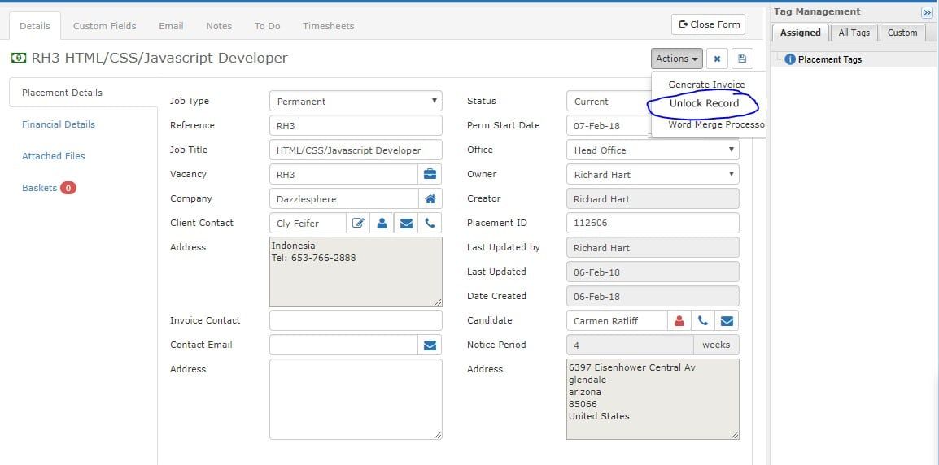Open the Financial Details section

(x=59, y=124)
